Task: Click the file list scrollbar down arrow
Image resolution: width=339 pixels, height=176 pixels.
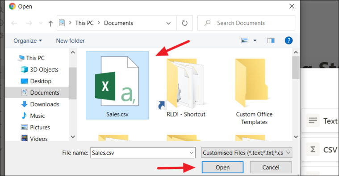Action: (296, 137)
